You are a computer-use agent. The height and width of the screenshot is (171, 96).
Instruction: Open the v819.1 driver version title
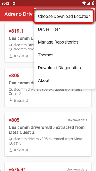click(x=16, y=31)
